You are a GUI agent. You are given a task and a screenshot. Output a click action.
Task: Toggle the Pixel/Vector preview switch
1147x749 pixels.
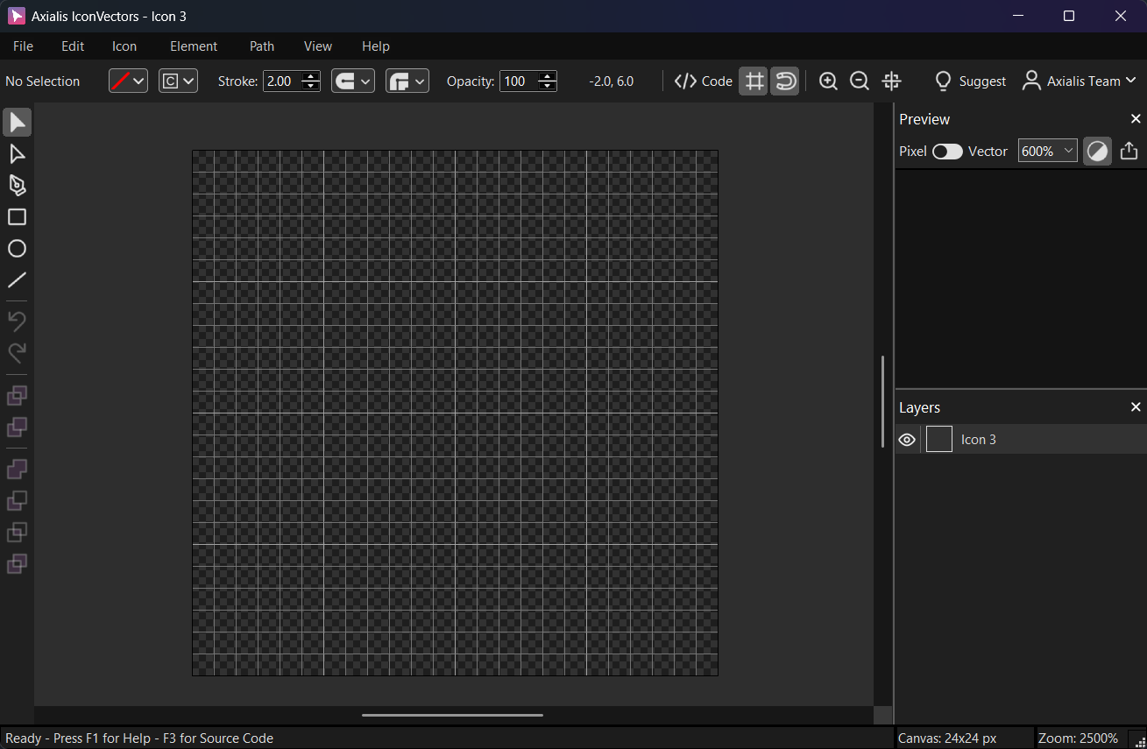tap(947, 152)
